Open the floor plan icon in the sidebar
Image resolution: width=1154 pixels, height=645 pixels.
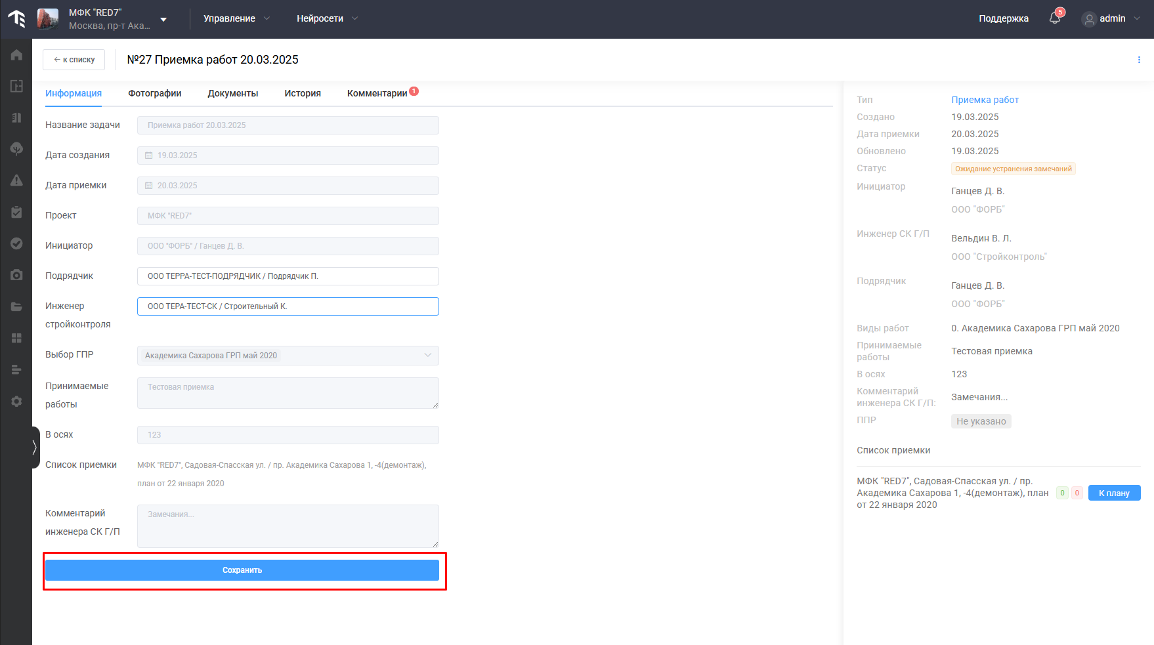pyautogui.click(x=16, y=87)
